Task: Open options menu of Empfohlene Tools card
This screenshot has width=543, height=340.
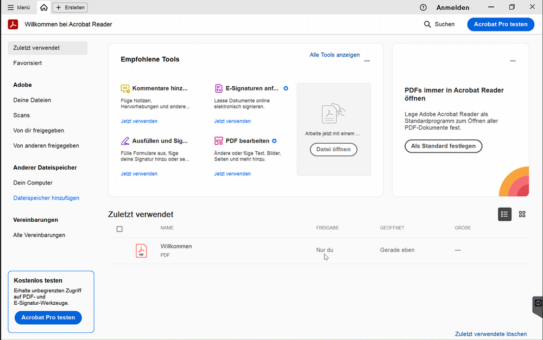Action: [367, 61]
